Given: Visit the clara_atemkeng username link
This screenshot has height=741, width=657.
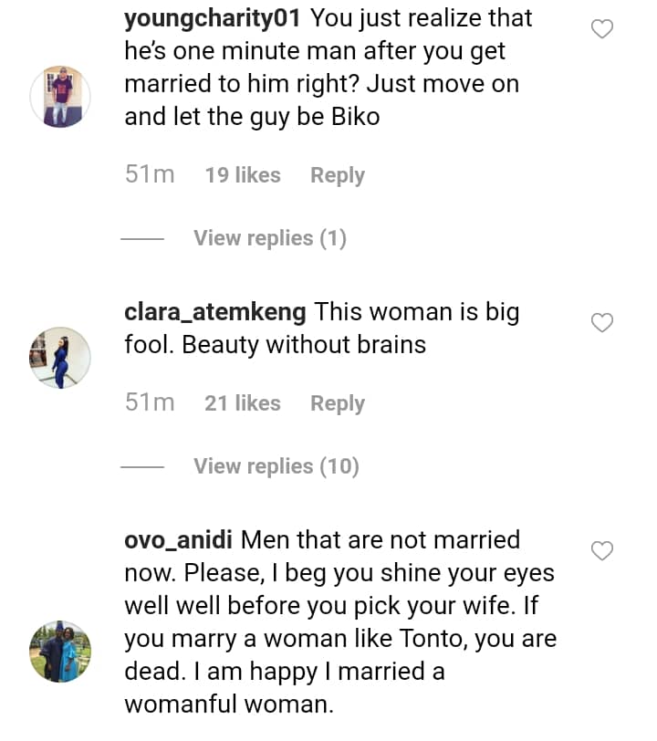Looking at the screenshot, I should tap(215, 312).
